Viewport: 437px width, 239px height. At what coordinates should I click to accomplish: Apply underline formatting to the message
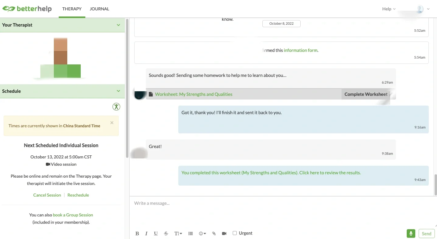[156, 234]
